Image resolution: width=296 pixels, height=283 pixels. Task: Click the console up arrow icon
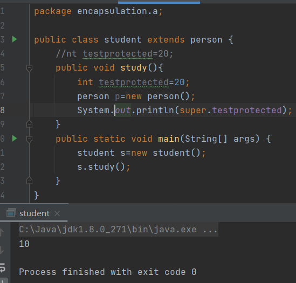coord(2,232)
